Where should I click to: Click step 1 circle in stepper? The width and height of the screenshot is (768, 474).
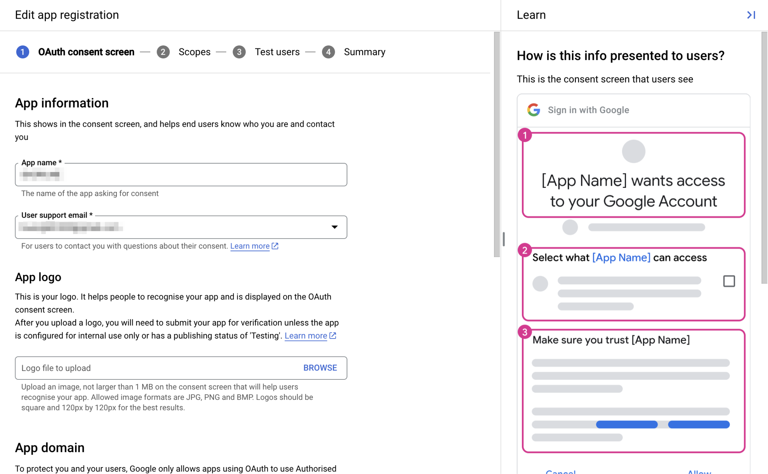pos(23,52)
